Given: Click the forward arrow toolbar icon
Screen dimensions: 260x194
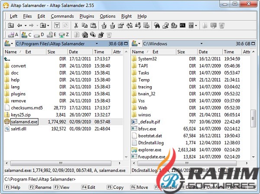Looking at the screenshot, I should coord(31,26).
